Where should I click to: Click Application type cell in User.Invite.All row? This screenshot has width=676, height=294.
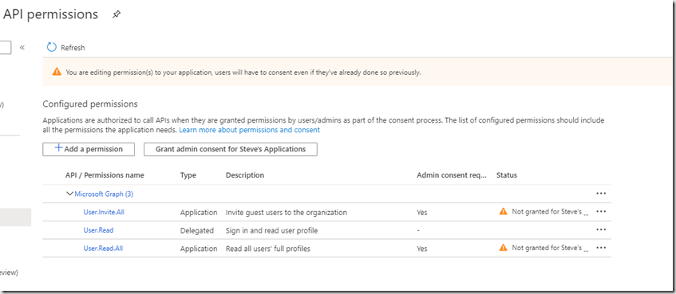pos(199,212)
